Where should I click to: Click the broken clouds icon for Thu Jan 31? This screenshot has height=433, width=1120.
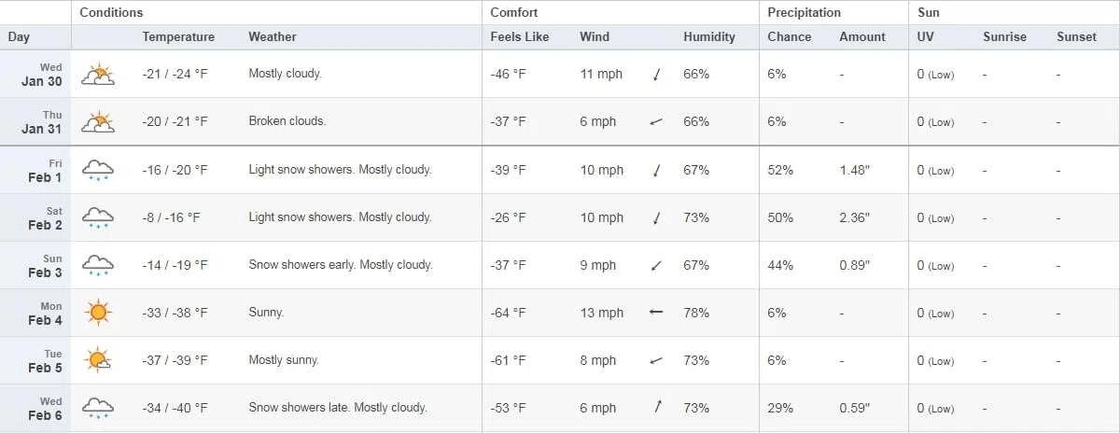[x=97, y=122]
